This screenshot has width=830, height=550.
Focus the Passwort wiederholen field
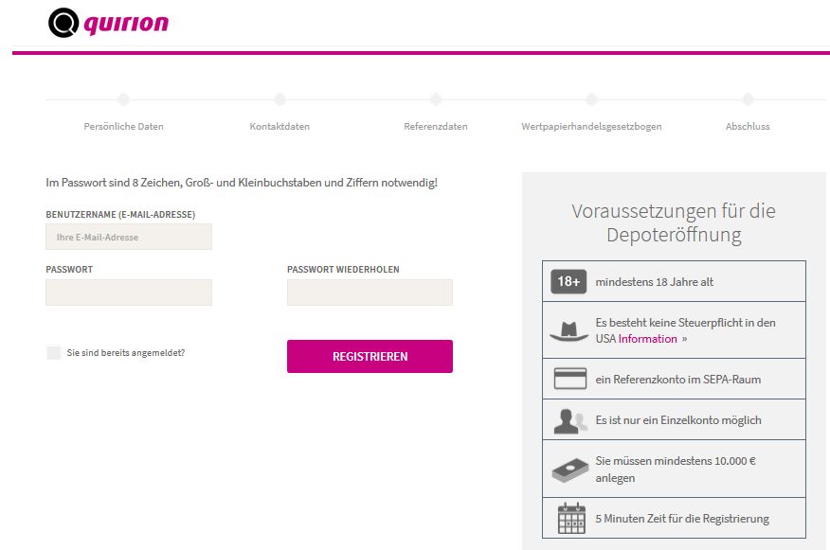point(370,293)
